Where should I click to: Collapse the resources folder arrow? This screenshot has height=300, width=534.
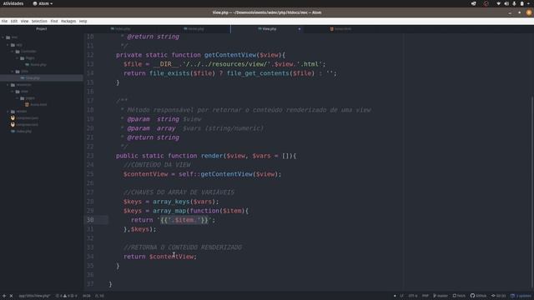point(8,85)
